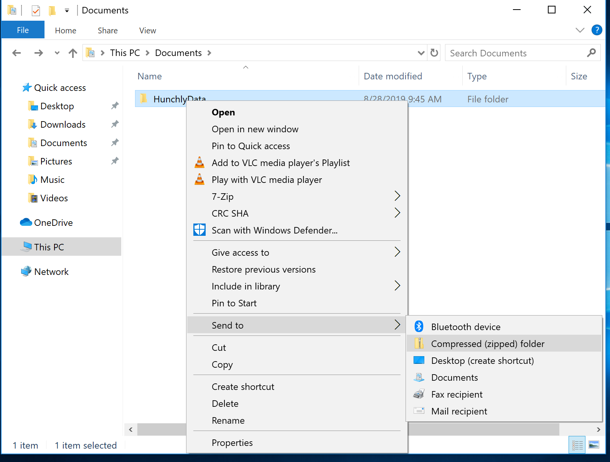Image resolution: width=610 pixels, height=462 pixels.
Task: Click the horizontal scrollbar left arrow
Action: 131,429
